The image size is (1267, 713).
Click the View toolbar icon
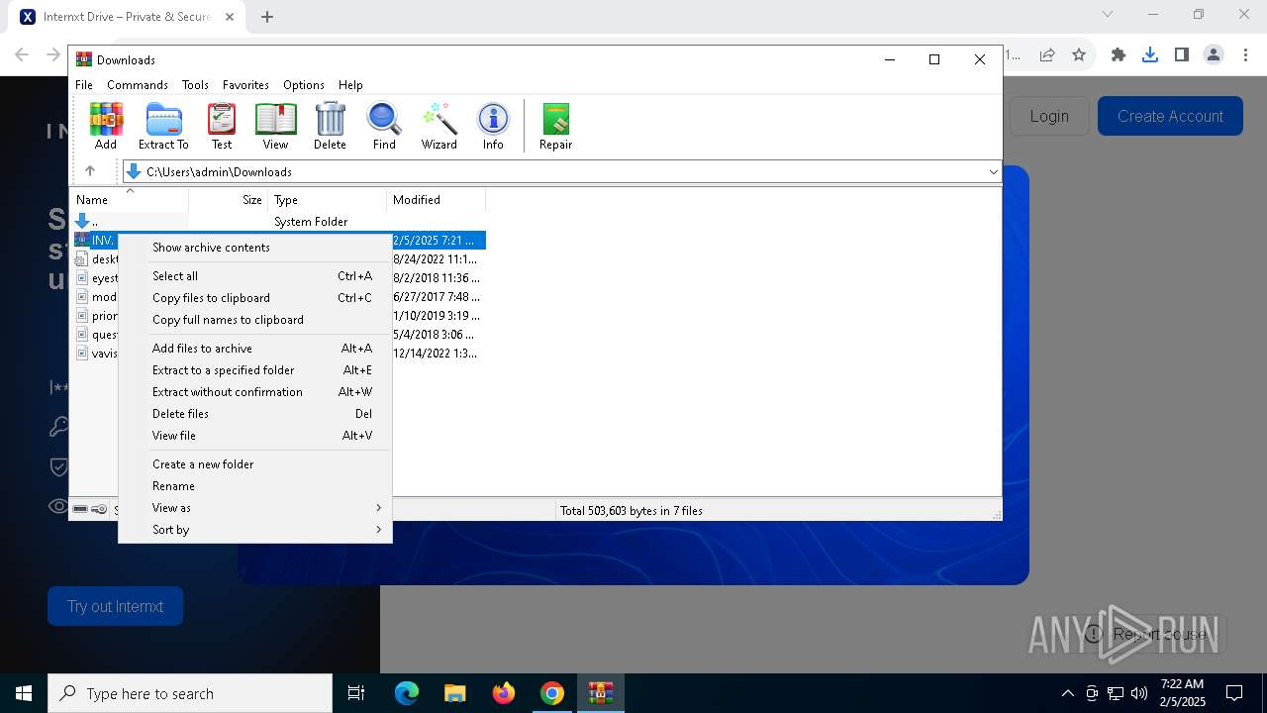(275, 127)
